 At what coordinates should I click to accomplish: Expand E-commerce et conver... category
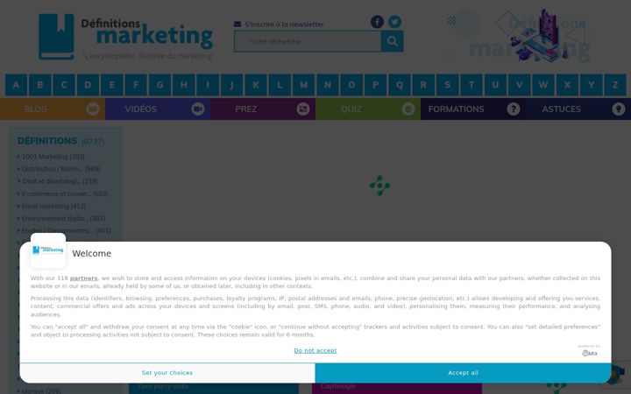pyautogui.click(x=62, y=193)
